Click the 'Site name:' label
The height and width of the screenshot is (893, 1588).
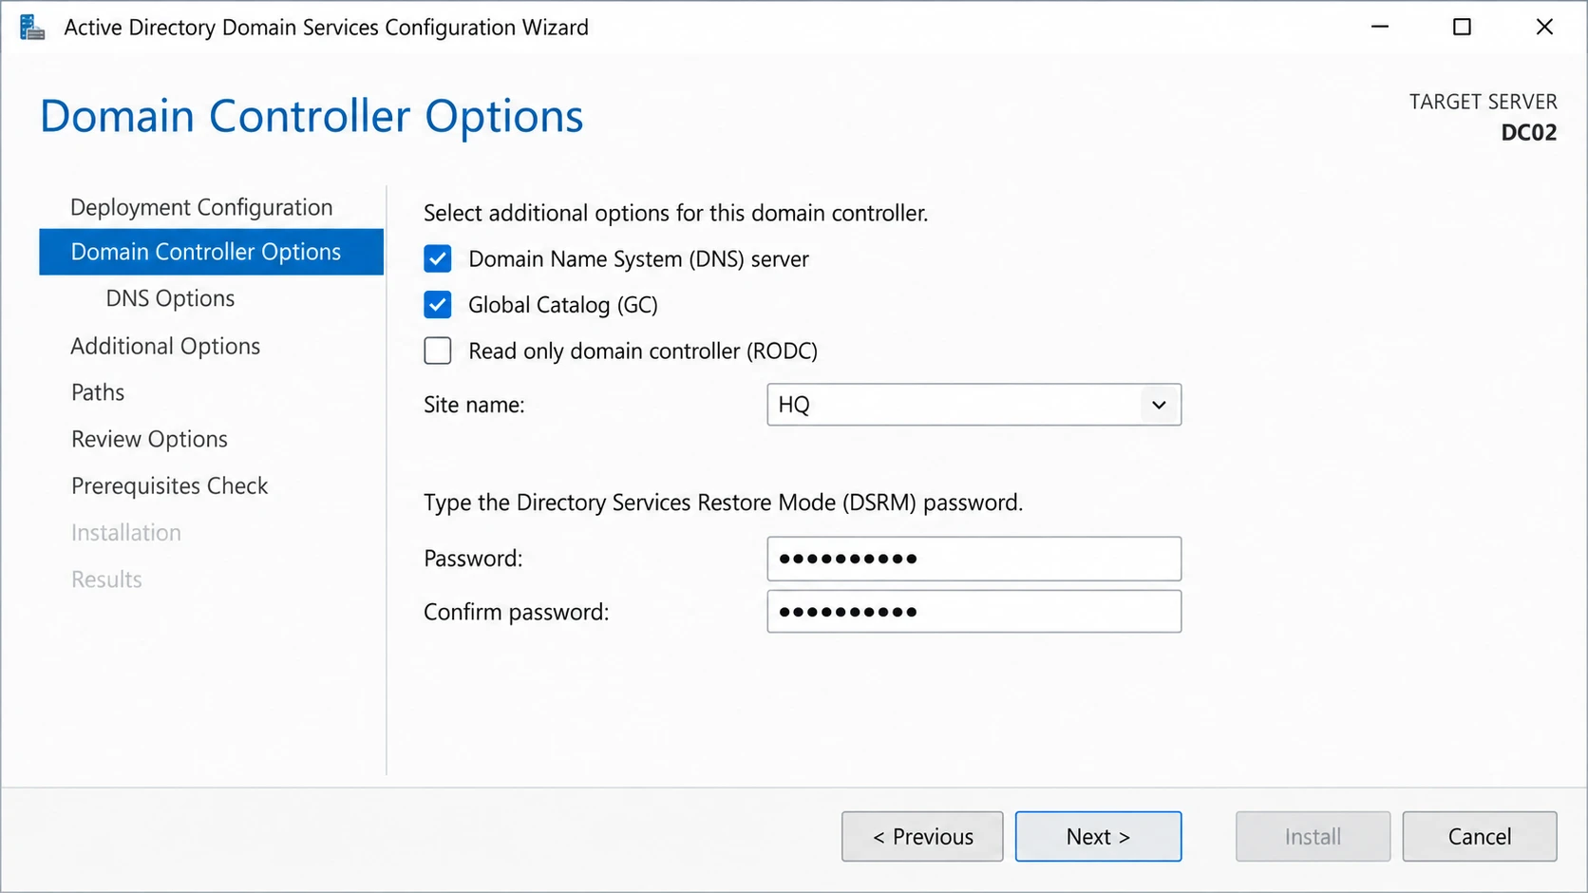coord(474,405)
